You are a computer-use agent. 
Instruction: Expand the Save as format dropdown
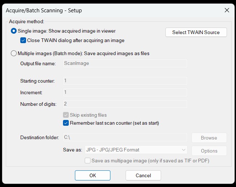coord(135,150)
